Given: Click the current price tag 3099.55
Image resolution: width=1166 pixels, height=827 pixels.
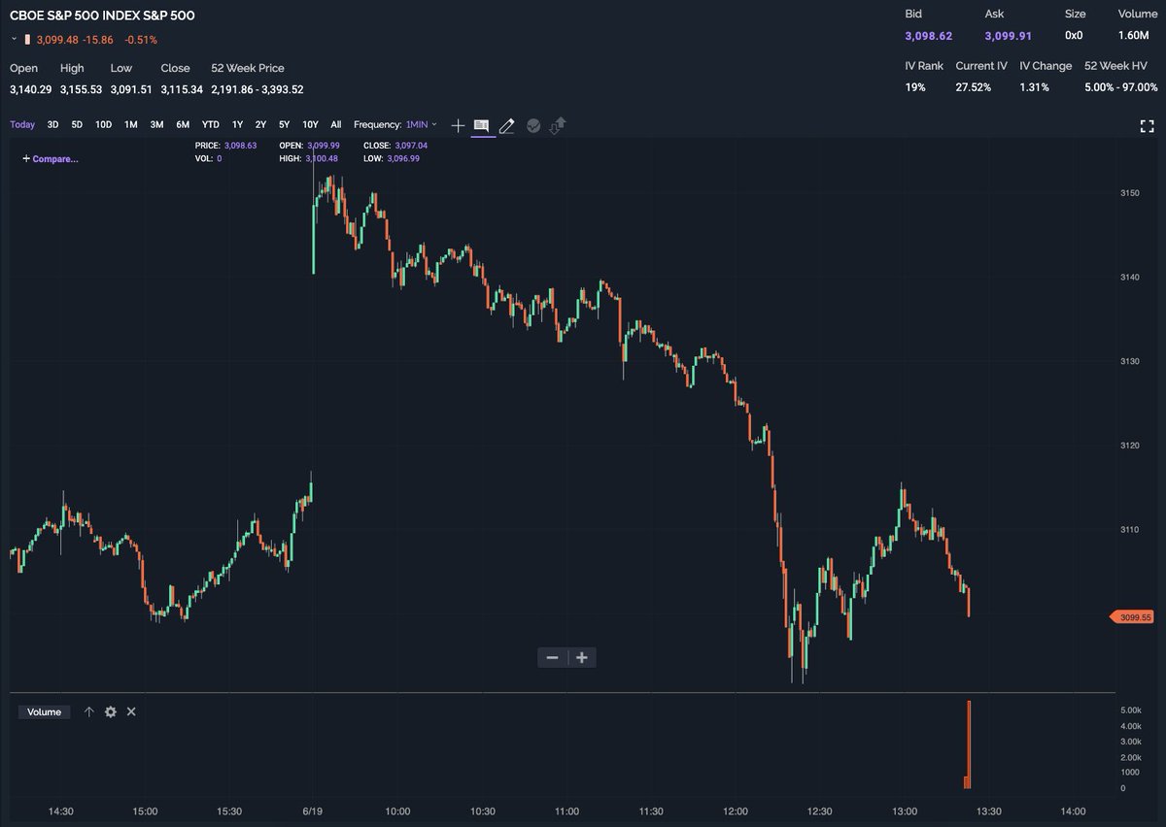Looking at the screenshot, I should pyautogui.click(x=1133, y=616).
